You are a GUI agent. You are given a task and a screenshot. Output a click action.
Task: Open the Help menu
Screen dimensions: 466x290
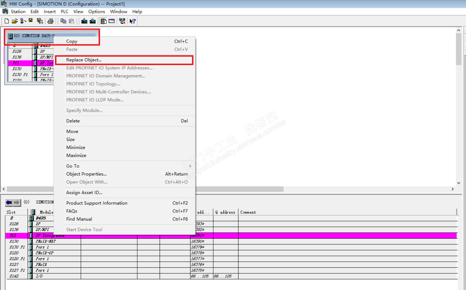(137, 12)
